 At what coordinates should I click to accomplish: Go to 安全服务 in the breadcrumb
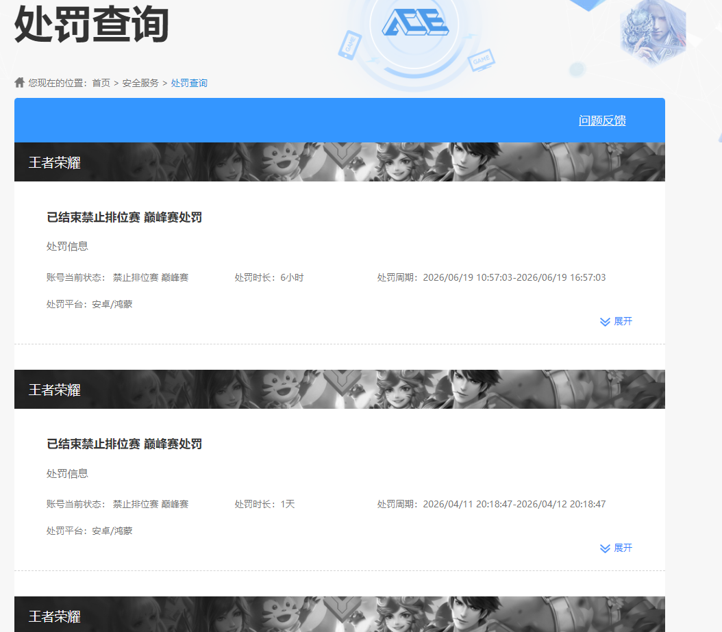pos(140,83)
